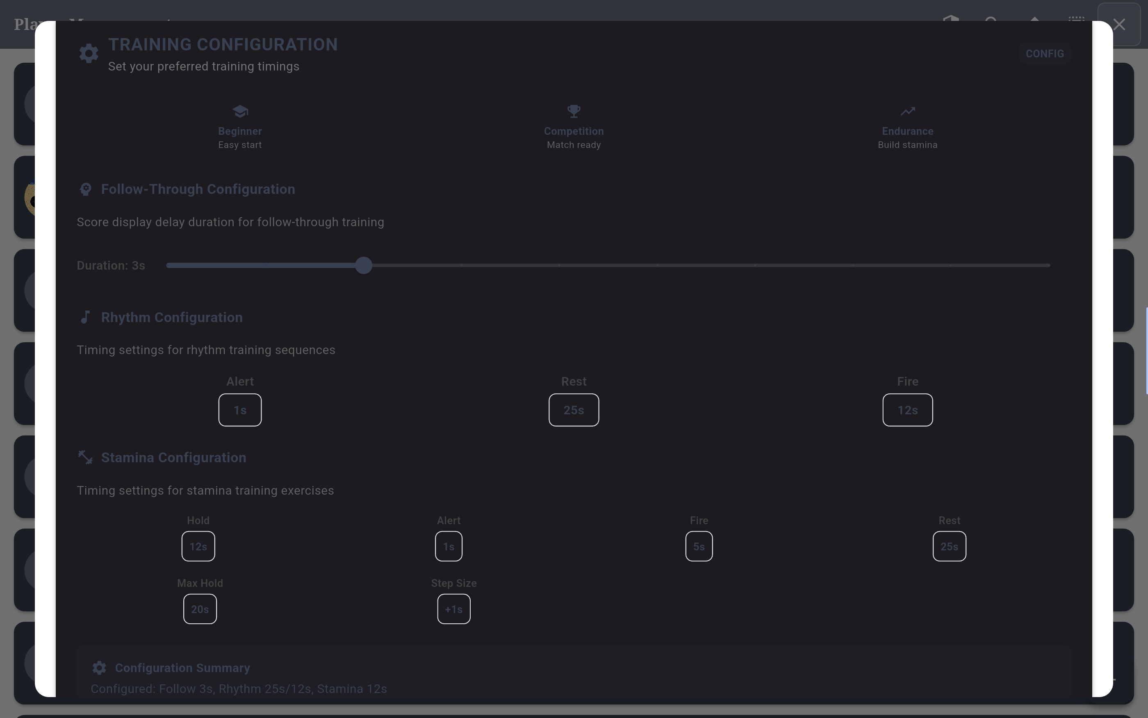The image size is (1148, 718).
Task: Open the Rhythm Rest 25s value
Action: coord(574,410)
